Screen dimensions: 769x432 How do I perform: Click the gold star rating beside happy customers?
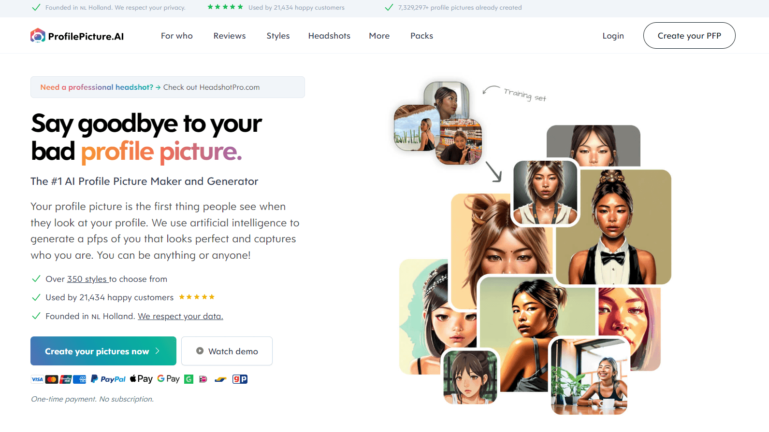pyautogui.click(x=197, y=297)
